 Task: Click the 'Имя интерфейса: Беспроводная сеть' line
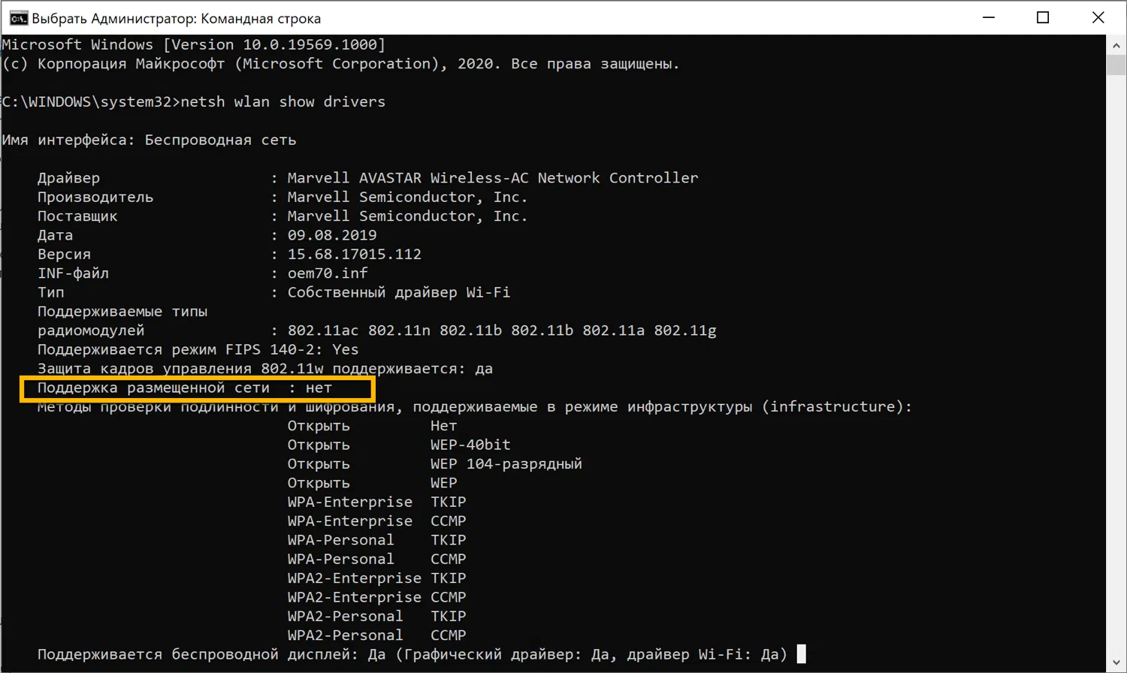[x=150, y=140]
